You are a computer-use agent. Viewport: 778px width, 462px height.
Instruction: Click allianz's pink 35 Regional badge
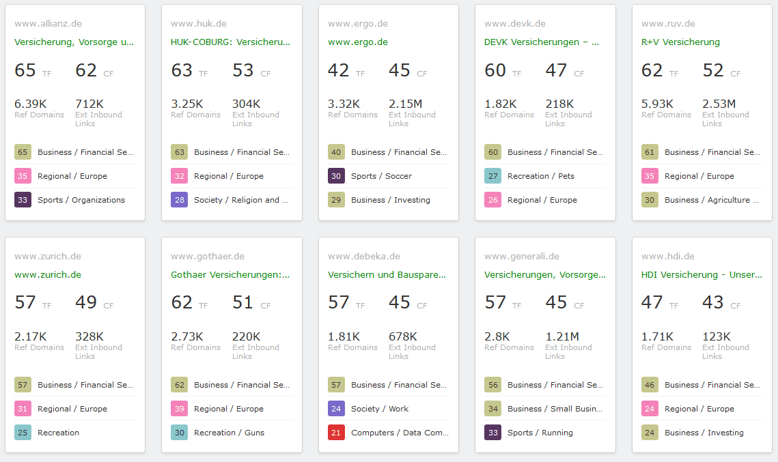click(x=23, y=176)
